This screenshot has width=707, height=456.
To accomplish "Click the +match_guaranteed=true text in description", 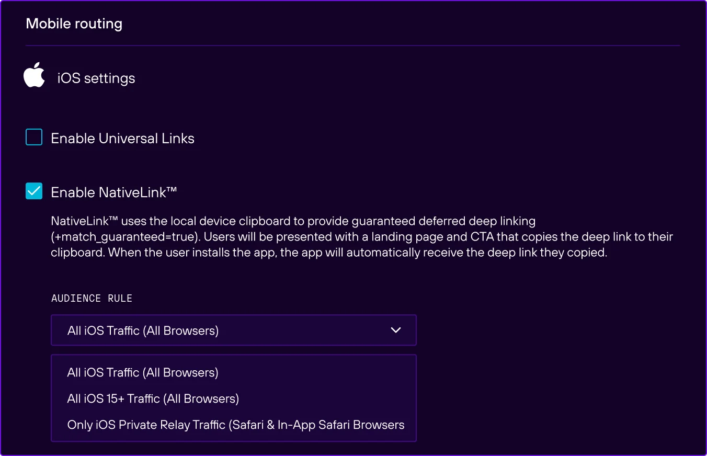I will [x=124, y=237].
